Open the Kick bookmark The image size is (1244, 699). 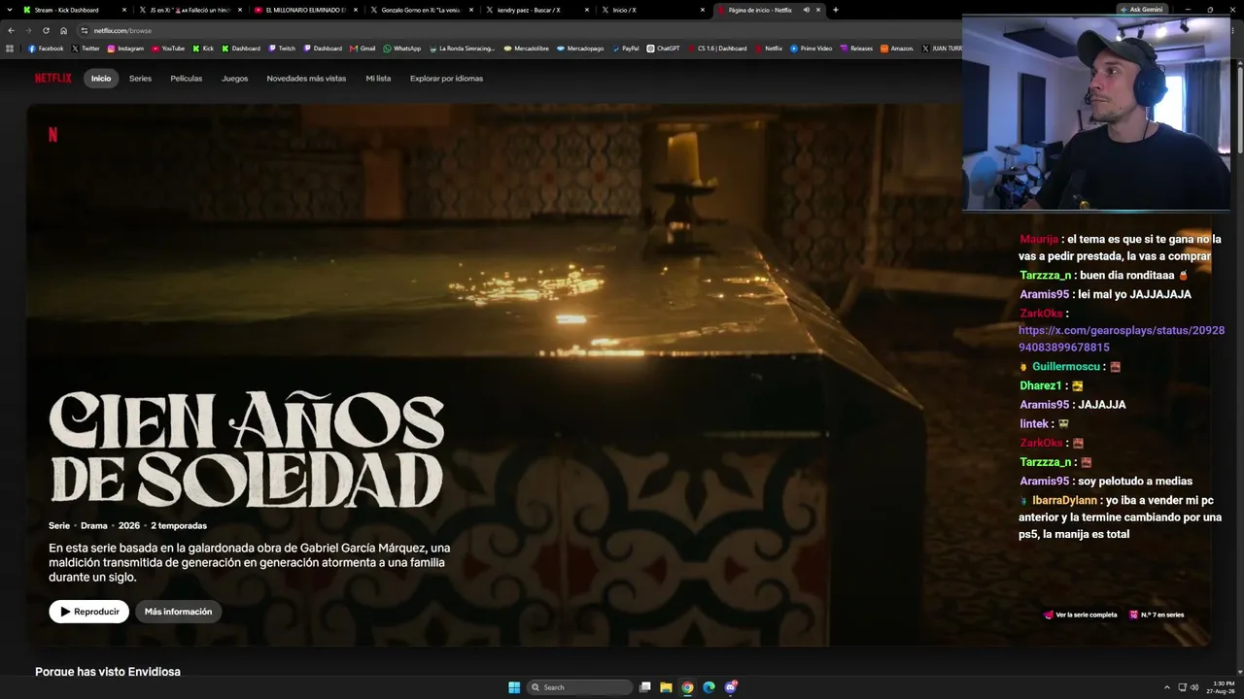click(203, 49)
